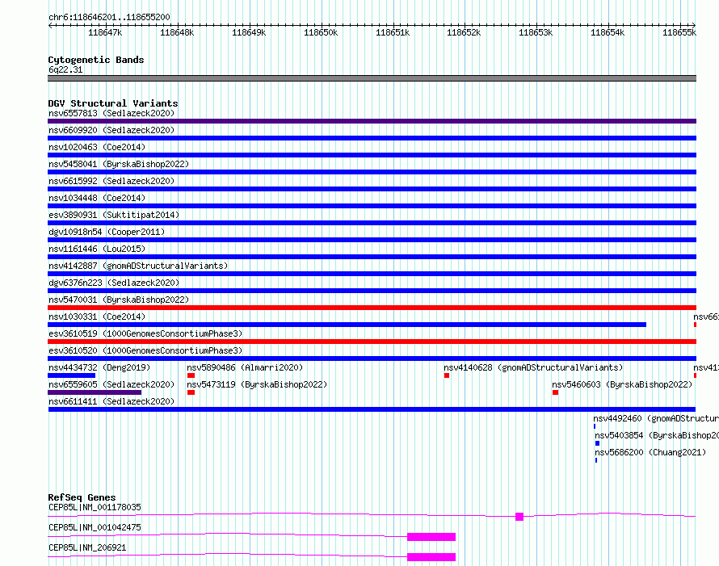
Task: Click nsv6611411 (Sedlazeck2020) label
Action: click(x=111, y=401)
